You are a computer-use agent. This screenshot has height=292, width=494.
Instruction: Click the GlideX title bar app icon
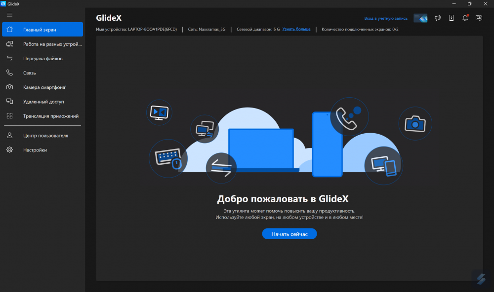point(3,4)
